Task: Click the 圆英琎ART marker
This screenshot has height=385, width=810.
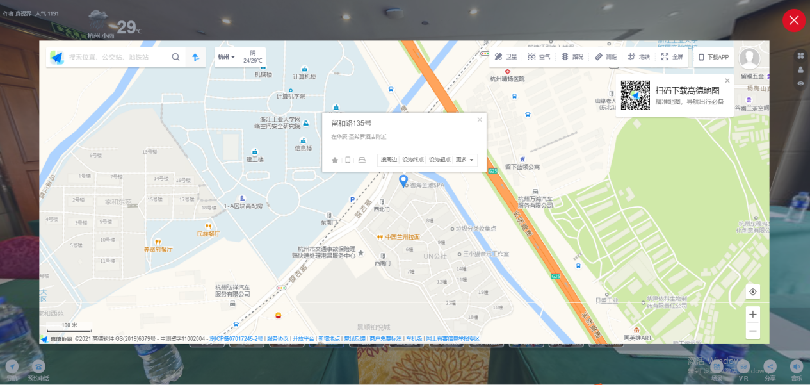Action: (x=637, y=330)
